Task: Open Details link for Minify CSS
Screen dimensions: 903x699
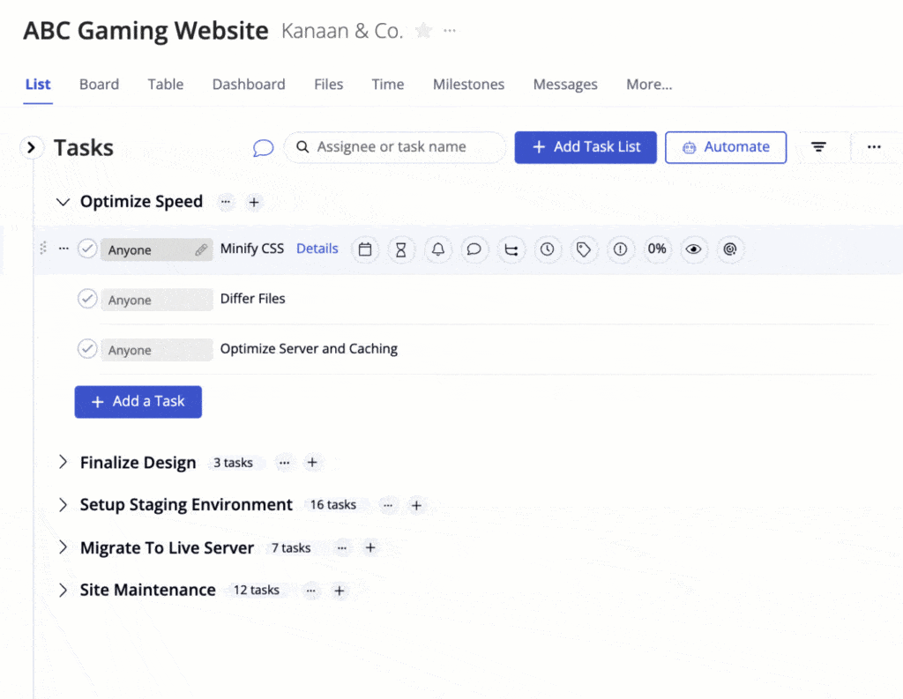Action: [317, 249]
